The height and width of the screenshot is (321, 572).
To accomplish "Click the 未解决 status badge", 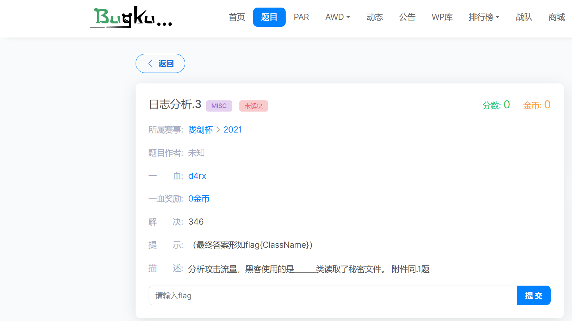I will pyautogui.click(x=253, y=106).
